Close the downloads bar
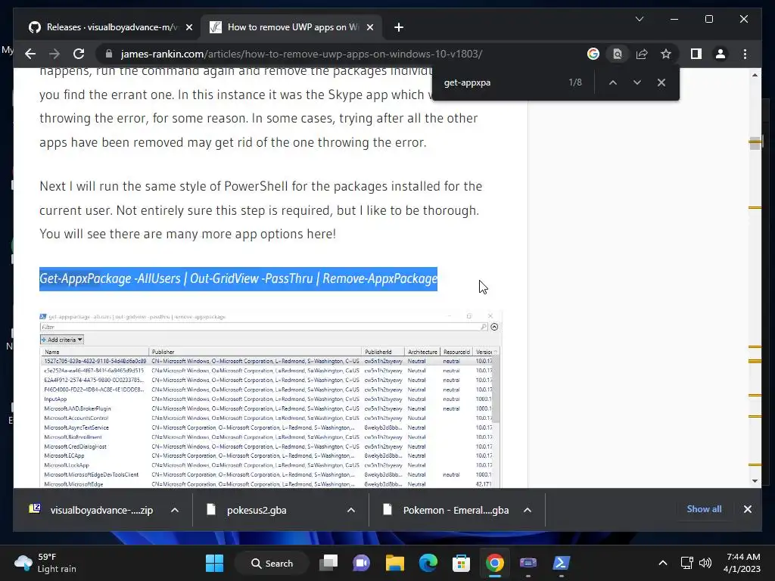Image resolution: width=775 pixels, height=581 pixels. pos(747,509)
